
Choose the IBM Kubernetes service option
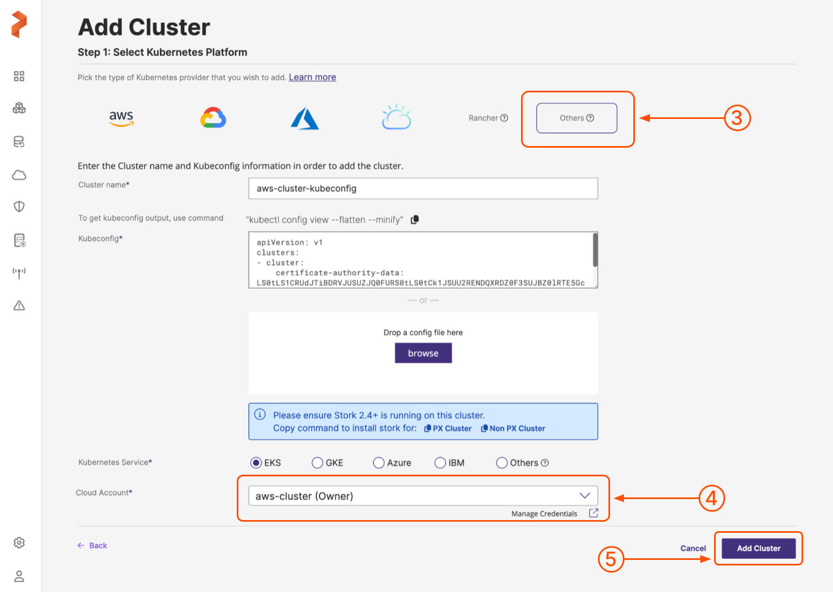tap(440, 463)
